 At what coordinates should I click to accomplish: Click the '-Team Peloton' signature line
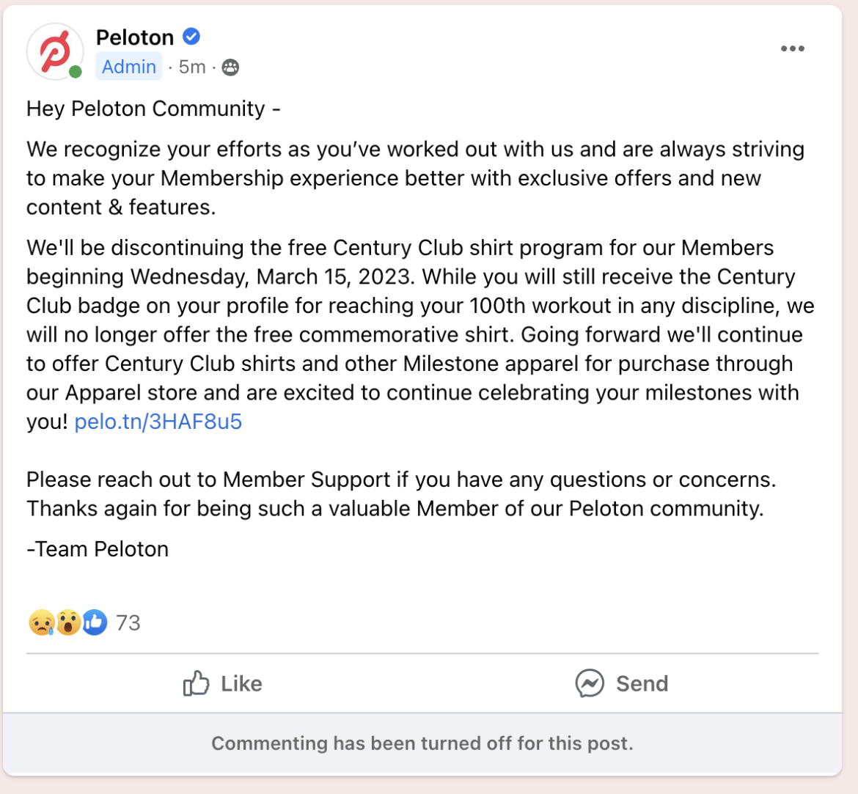(98, 549)
